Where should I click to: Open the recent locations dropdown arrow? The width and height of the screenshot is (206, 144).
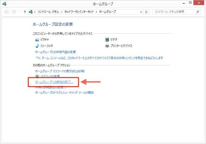[20, 12]
